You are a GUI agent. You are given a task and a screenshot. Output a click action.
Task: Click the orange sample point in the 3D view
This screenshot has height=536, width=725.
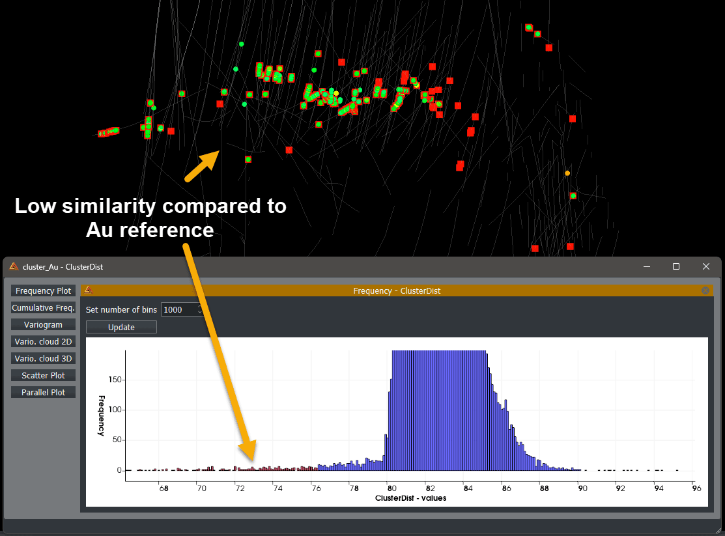point(567,173)
